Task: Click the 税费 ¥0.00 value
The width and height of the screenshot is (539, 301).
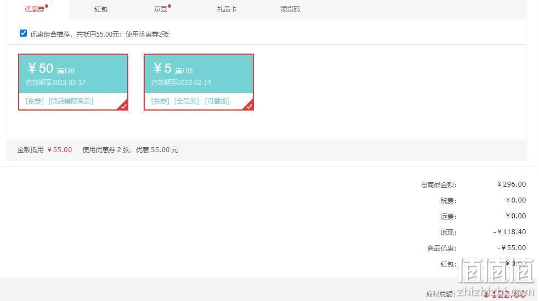Action: 515,200
